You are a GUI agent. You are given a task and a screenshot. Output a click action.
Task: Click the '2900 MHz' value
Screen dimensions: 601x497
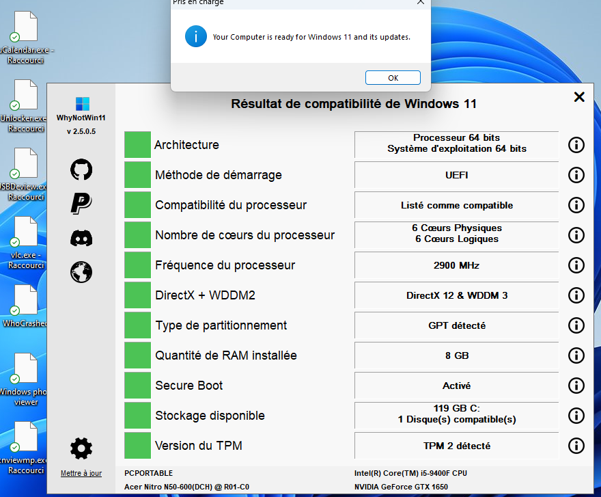point(456,265)
